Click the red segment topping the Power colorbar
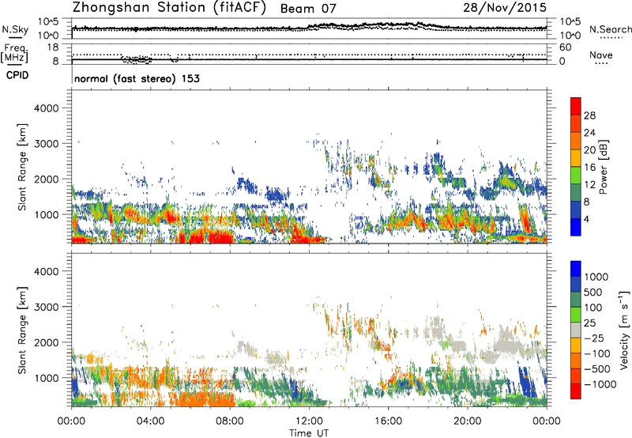Image resolution: width=632 pixels, height=438 pixels. pyautogui.click(x=576, y=106)
